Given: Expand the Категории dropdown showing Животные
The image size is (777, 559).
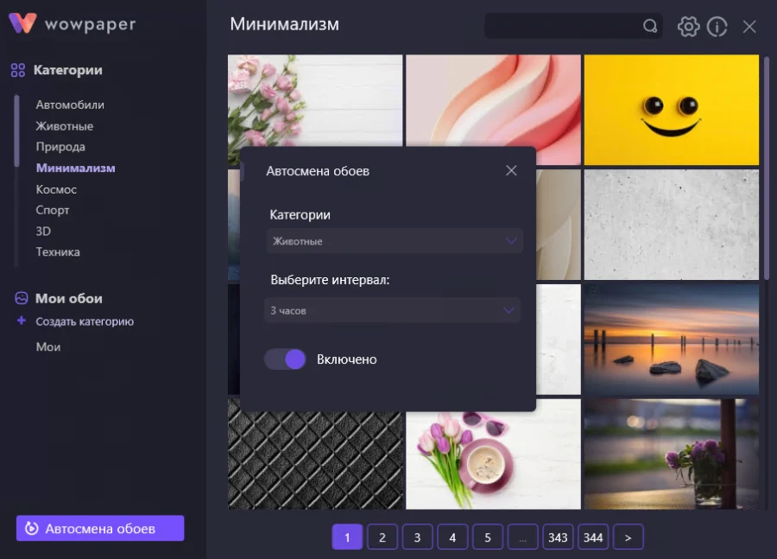Looking at the screenshot, I should pos(395,241).
